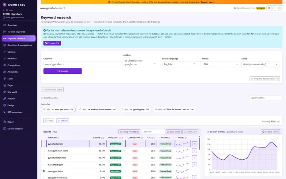Select recent search gym leggings chip

click(135, 110)
